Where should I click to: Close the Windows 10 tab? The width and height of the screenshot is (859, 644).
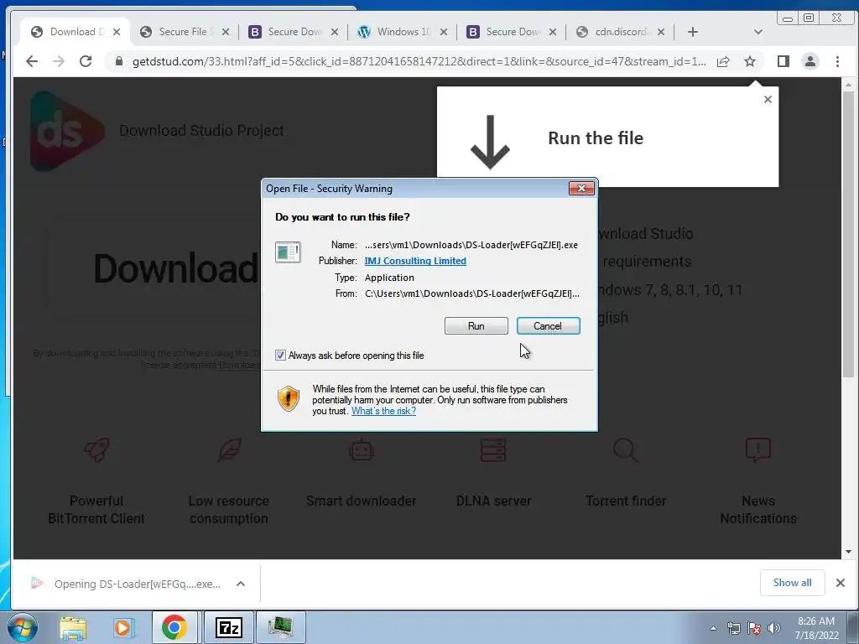tap(444, 32)
